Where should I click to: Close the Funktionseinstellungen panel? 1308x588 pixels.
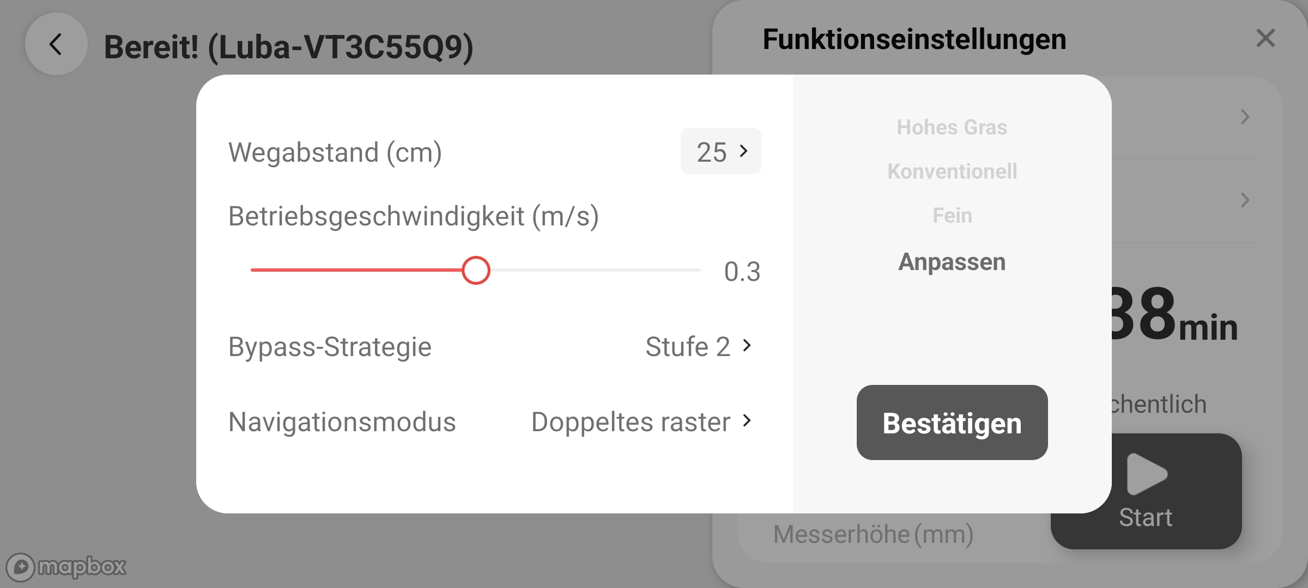1265,39
